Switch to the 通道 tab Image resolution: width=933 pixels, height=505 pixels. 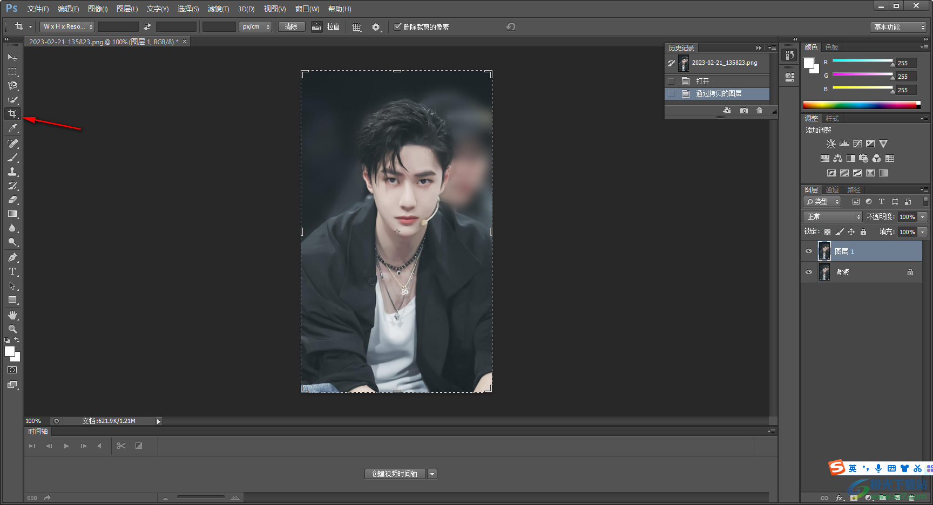[x=832, y=189]
